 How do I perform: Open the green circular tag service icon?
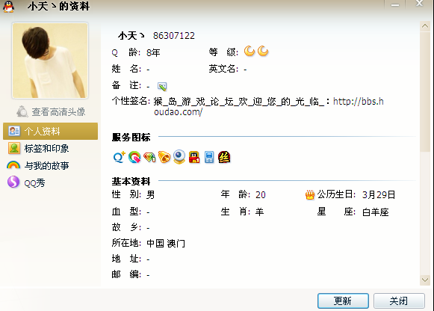point(134,157)
